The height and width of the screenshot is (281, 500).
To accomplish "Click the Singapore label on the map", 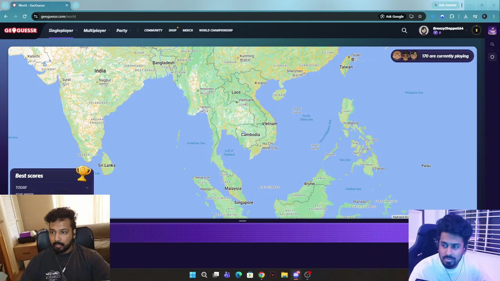I will tap(244, 203).
